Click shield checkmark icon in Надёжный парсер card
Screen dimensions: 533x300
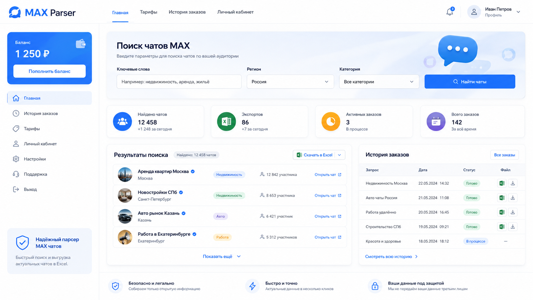click(x=22, y=243)
